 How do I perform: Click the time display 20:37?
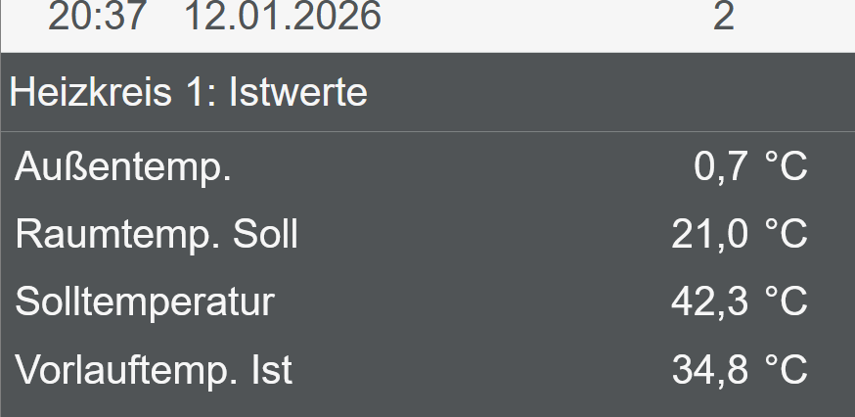(x=97, y=17)
